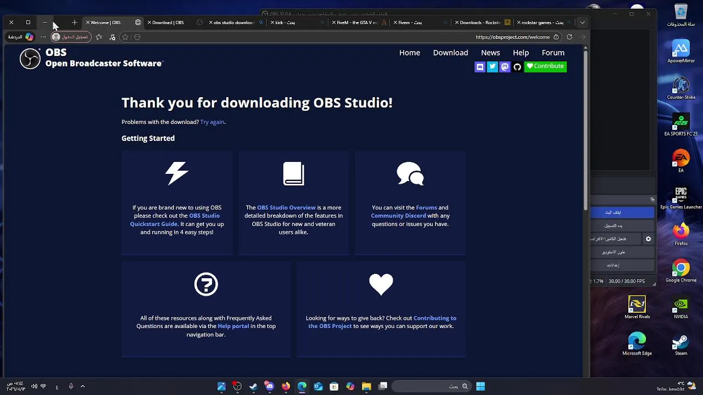Open the Help portal link
Image resolution: width=703 pixels, height=395 pixels.
[x=233, y=326]
